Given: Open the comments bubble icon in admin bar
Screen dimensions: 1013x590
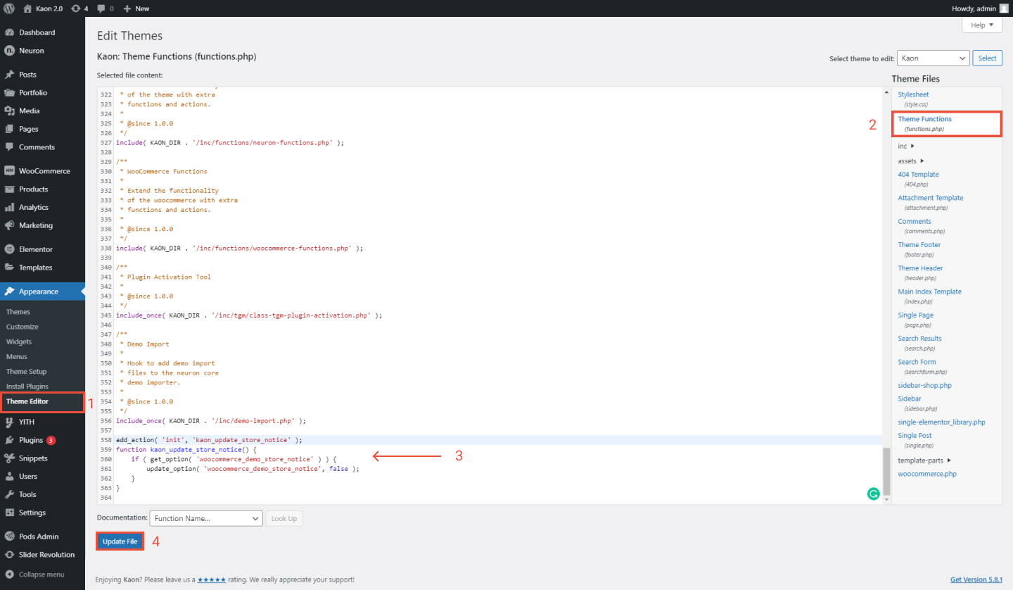Looking at the screenshot, I should (x=101, y=8).
